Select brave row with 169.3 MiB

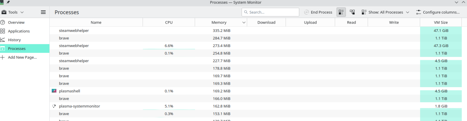(255, 83)
